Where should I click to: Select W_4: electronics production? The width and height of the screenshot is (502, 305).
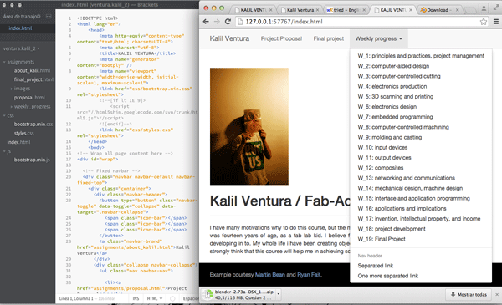pos(392,86)
